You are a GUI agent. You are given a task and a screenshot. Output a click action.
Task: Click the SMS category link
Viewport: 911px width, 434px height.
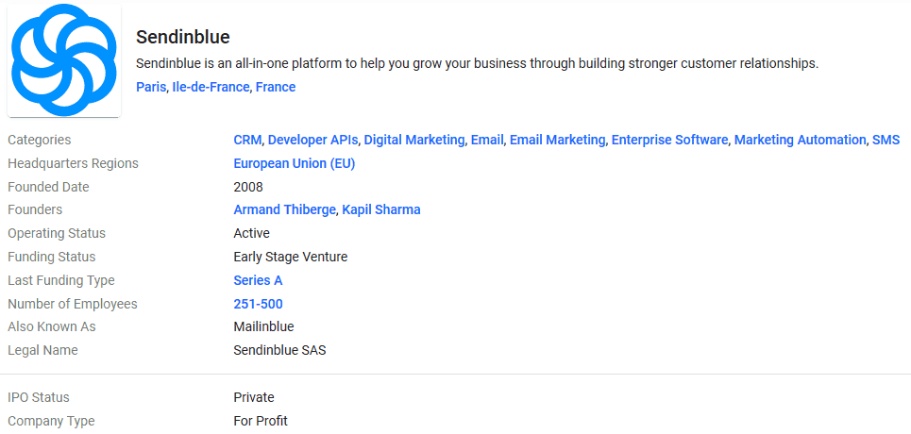point(886,140)
